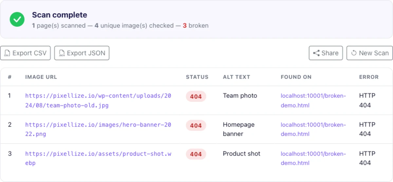The width and height of the screenshot is (393, 182).
Task: Open the Found On link in the Homepage banner row
Action: 313,129
